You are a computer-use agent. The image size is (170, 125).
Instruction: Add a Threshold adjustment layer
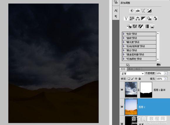[x=141, y=26]
